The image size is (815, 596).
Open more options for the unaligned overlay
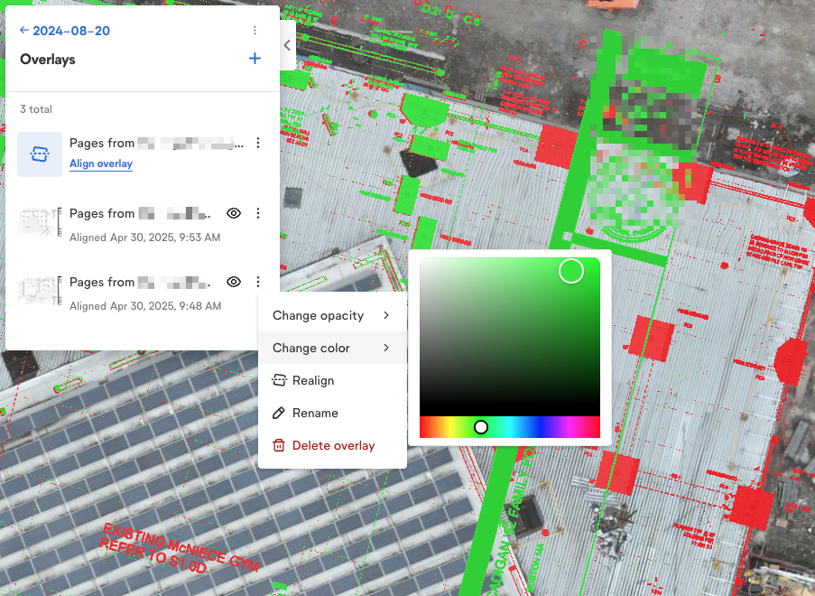point(258,143)
